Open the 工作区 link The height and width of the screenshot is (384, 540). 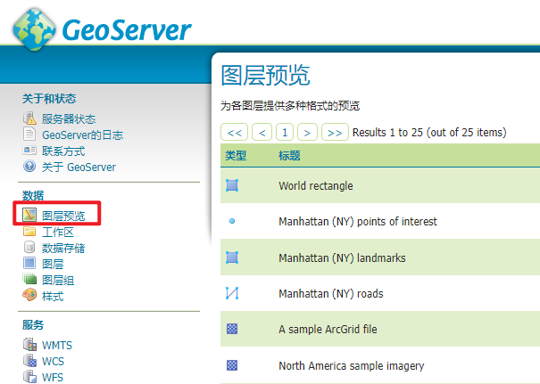58,232
